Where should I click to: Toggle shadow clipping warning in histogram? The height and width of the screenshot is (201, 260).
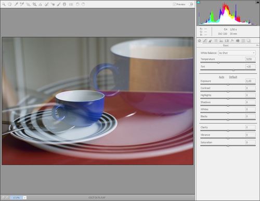[199, 2]
